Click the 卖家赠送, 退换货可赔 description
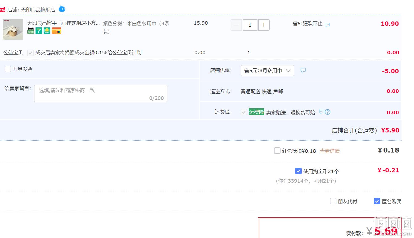This screenshot has width=414, height=238. click(x=291, y=113)
